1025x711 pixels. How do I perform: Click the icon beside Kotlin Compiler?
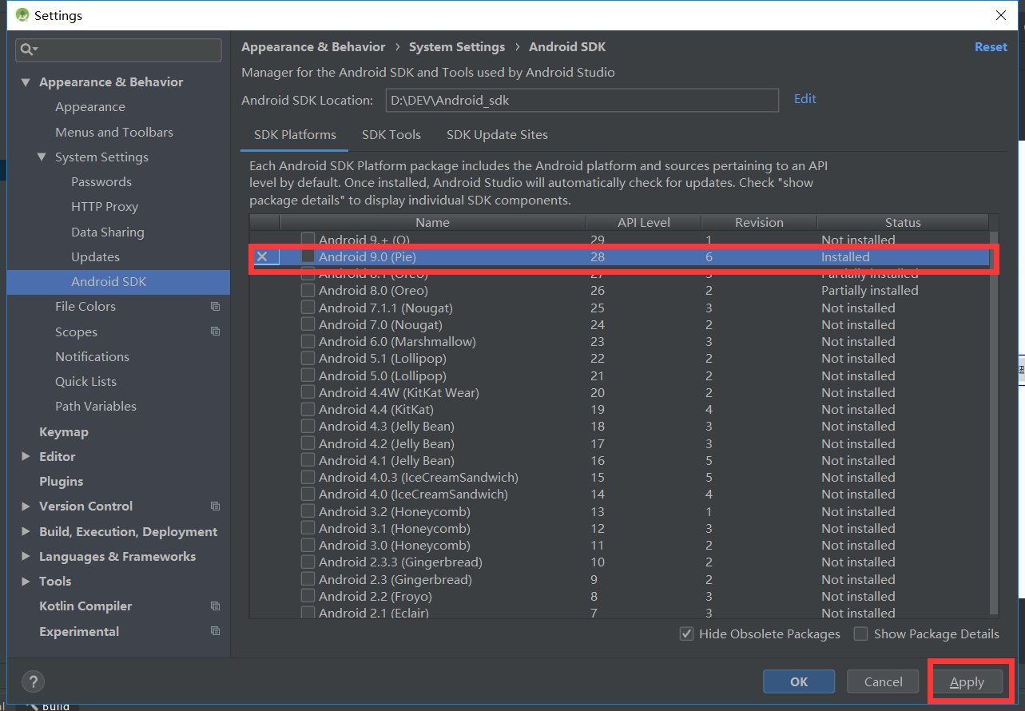214,606
